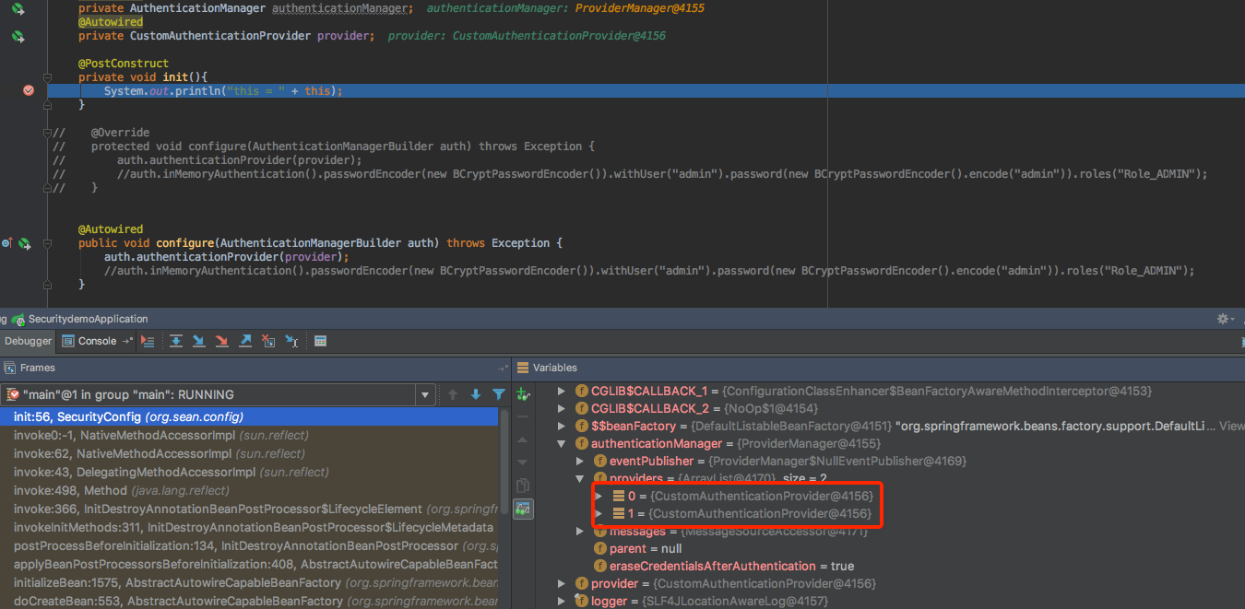The width and height of the screenshot is (1245, 609).
Task: Toggle the thread frames filter funnel
Action: click(x=499, y=393)
